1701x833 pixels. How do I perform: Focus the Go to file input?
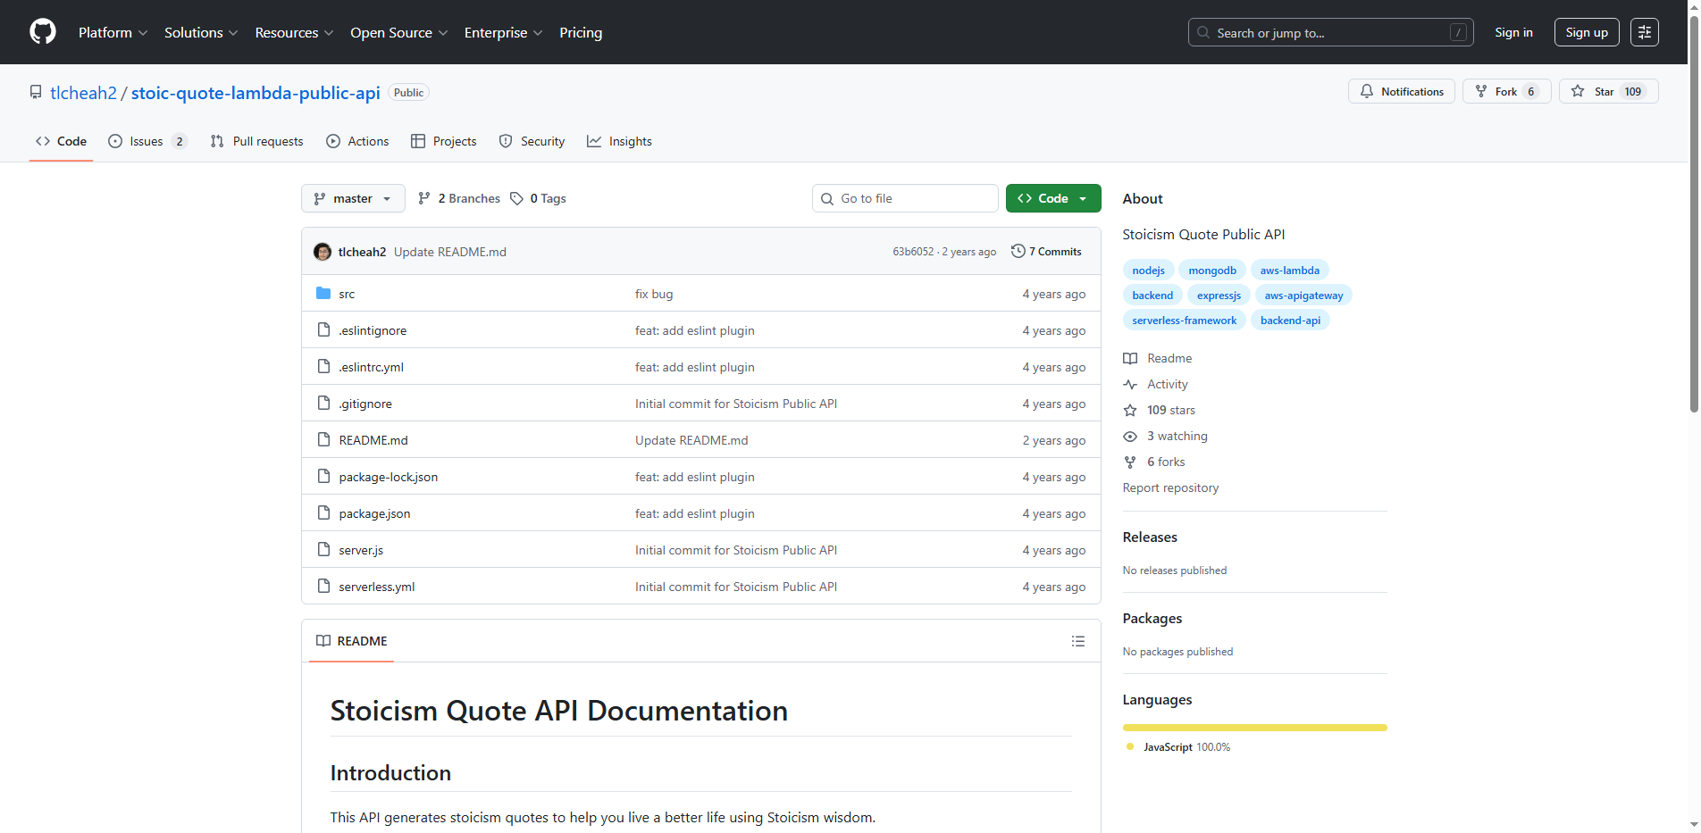tap(905, 198)
